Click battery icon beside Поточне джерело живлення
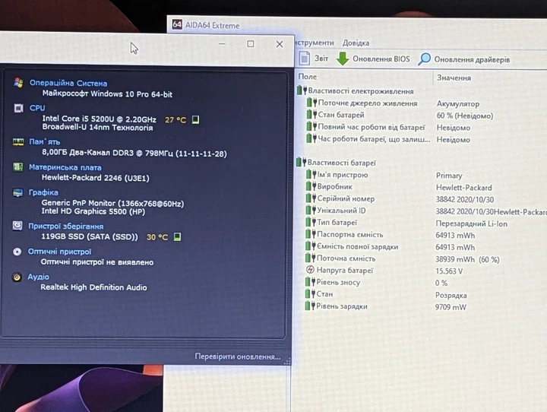547x412 pixels. tap(311, 103)
